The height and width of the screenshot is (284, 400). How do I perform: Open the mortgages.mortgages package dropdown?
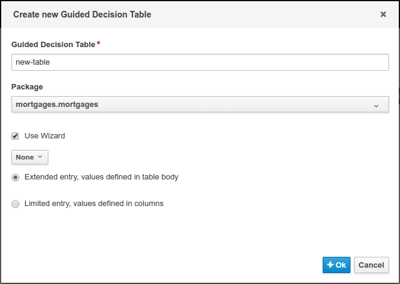[200, 105]
